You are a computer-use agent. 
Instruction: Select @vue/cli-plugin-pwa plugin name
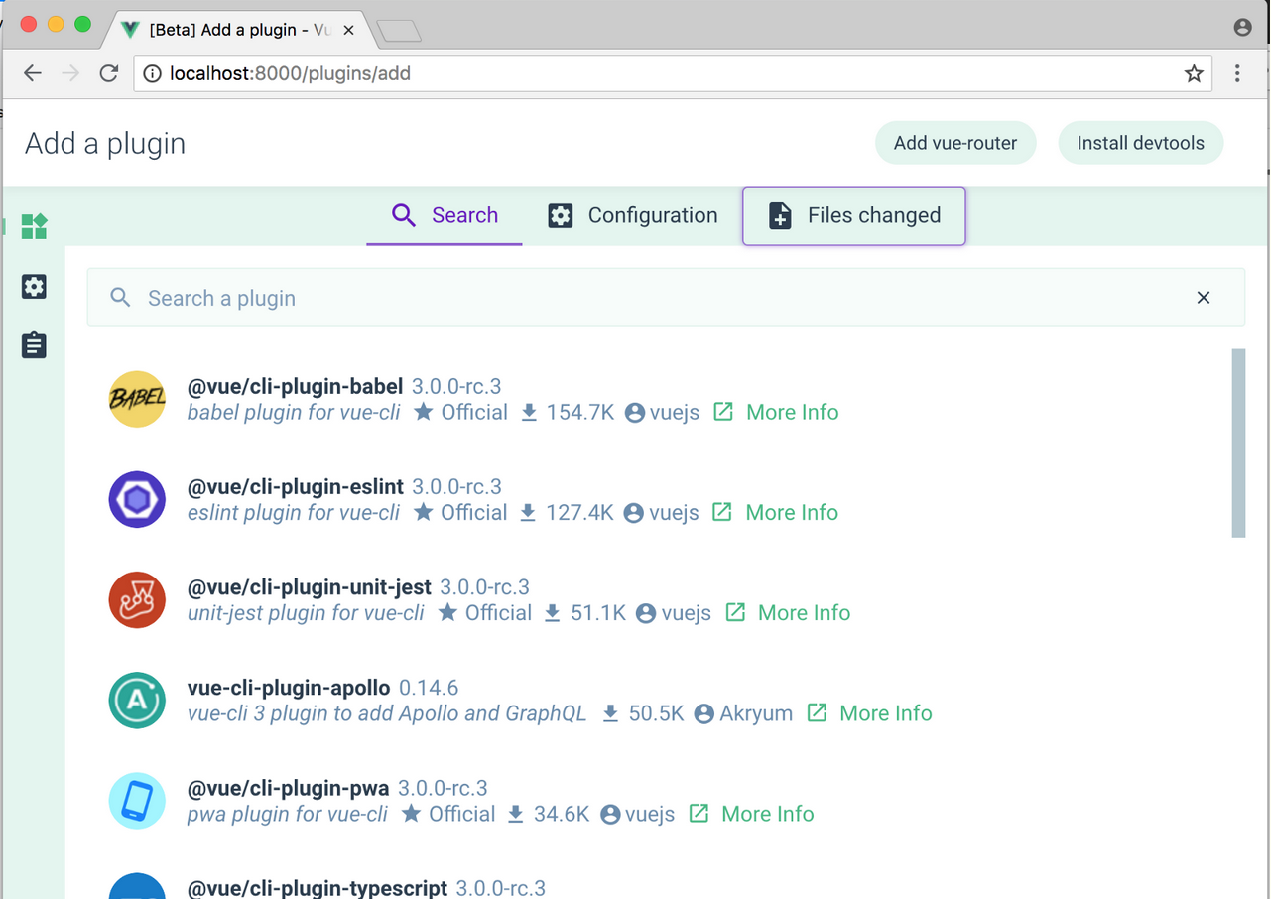click(288, 788)
